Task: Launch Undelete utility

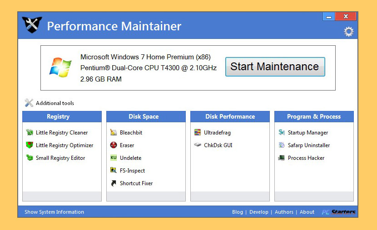Action: [130, 158]
